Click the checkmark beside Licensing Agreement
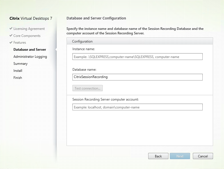Viewport: 224px width, 169px height. pyautogui.click(x=11, y=29)
